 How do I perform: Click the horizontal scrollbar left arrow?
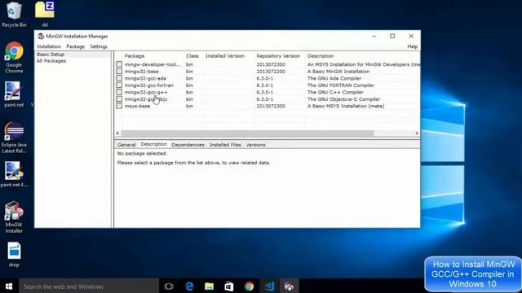pos(117,133)
